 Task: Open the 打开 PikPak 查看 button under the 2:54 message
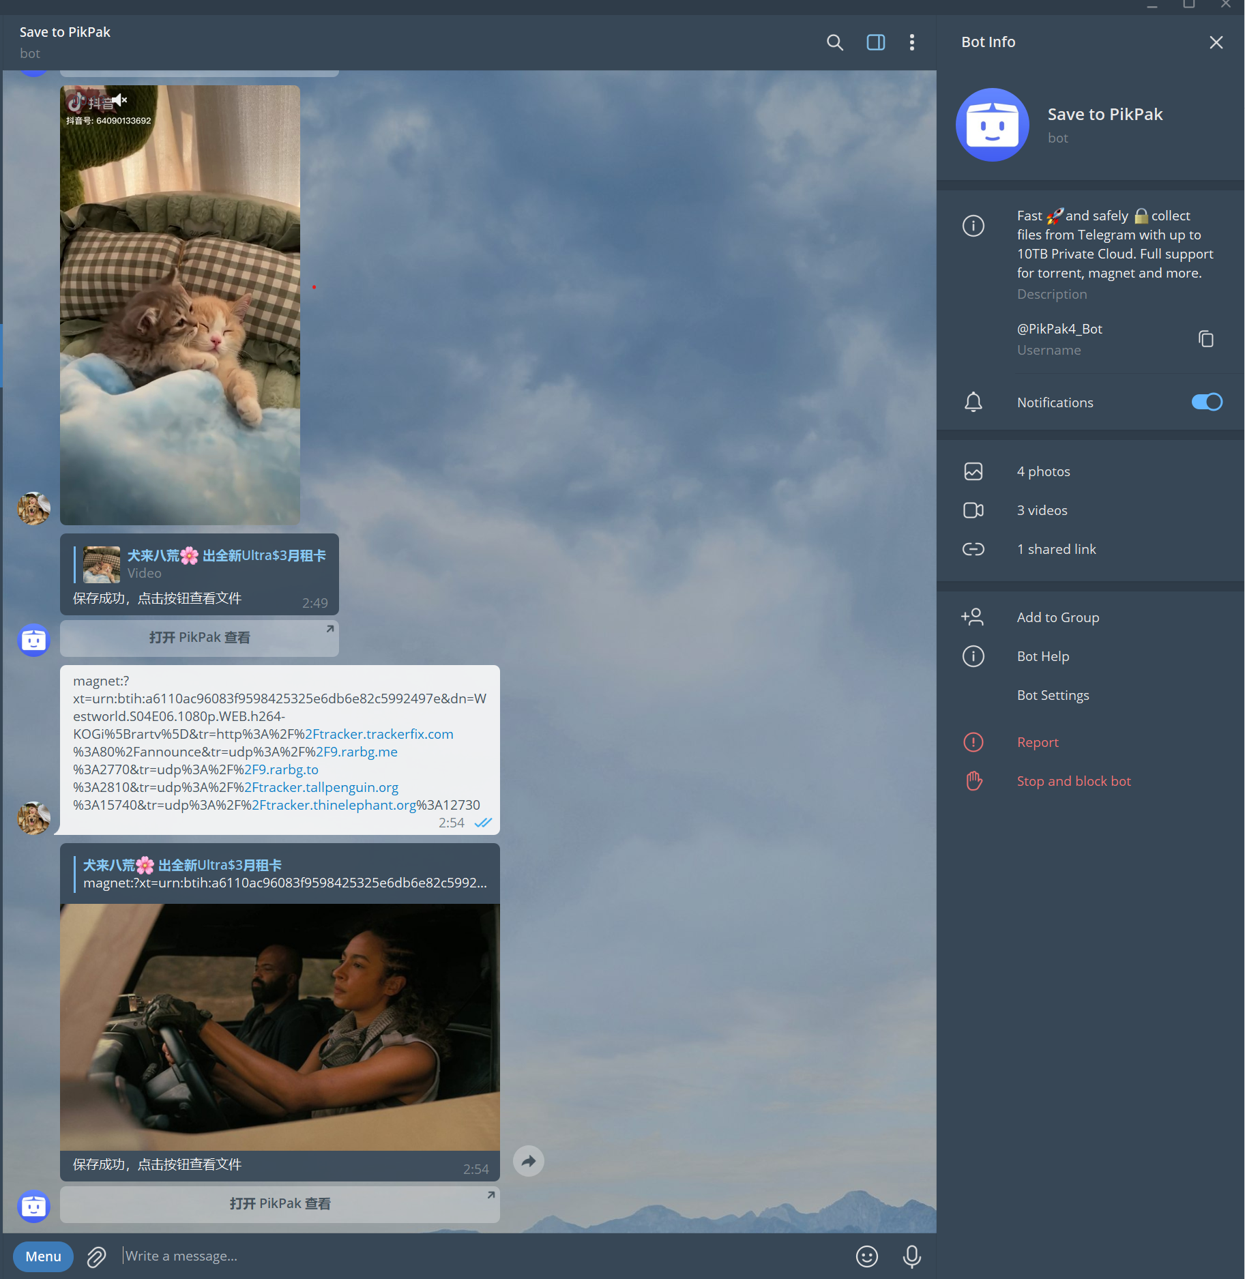pyautogui.click(x=280, y=1204)
